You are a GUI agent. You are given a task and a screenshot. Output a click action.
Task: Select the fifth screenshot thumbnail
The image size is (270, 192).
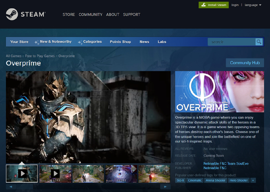point(154,173)
